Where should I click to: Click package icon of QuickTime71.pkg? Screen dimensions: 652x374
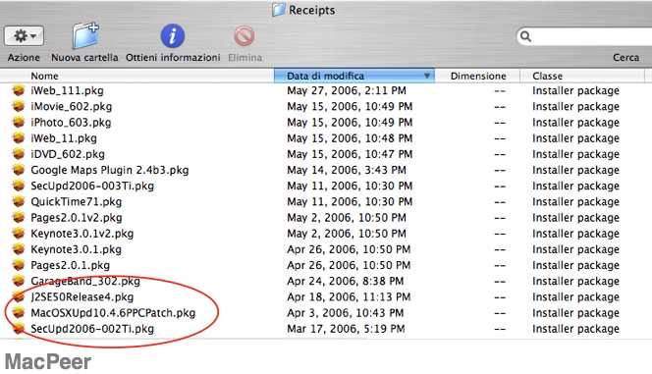tap(19, 201)
